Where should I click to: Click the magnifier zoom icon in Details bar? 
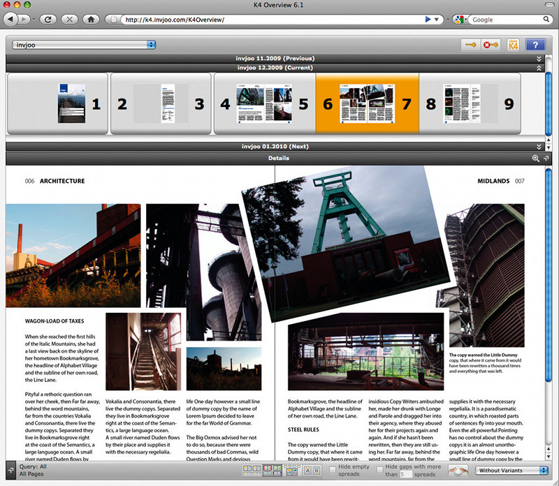click(535, 159)
